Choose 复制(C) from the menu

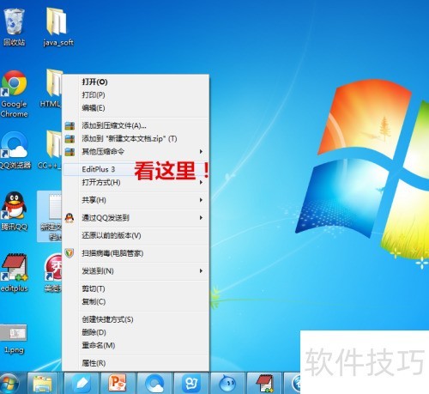136,301
